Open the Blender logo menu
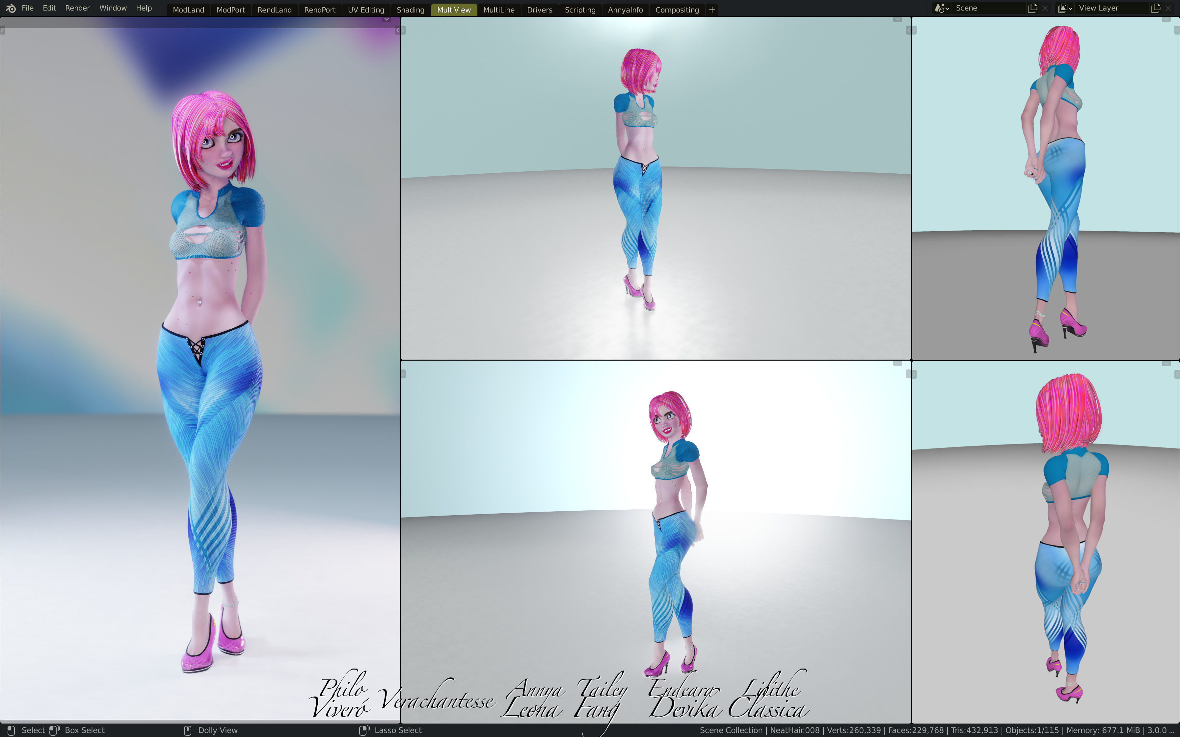 [x=11, y=8]
